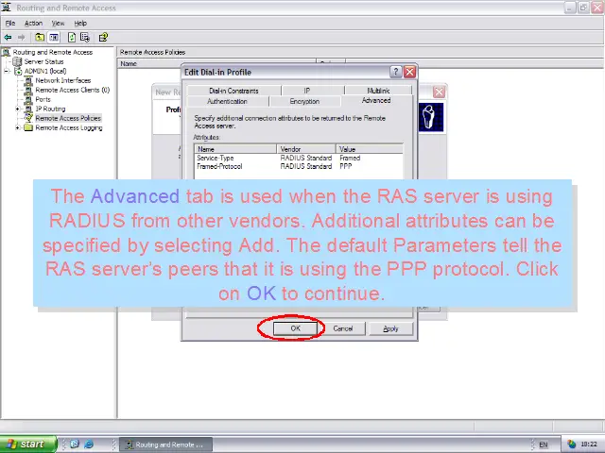Click the system tray clock showing 18:22
This screenshot has width=605, height=453.
[x=589, y=445]
